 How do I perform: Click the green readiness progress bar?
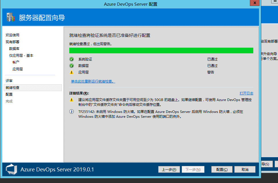coord(161,51)
